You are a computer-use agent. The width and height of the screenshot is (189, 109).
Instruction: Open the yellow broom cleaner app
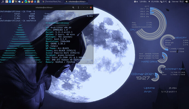point(22,2)
